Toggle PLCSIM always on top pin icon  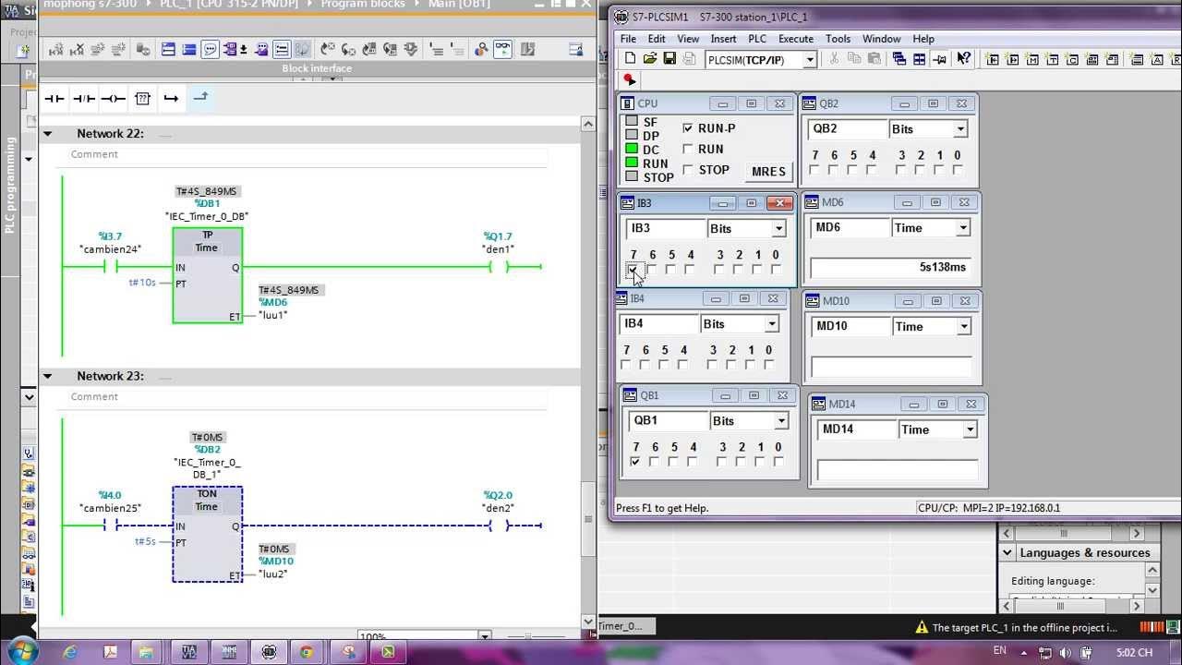(940, 59)
